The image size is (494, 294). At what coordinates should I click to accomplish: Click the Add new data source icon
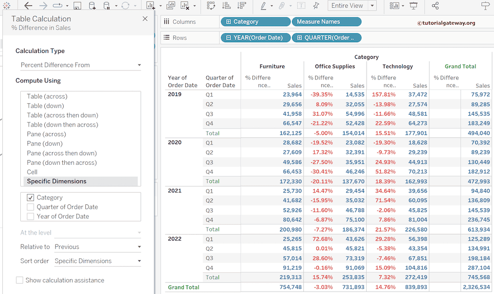[92, 6]
